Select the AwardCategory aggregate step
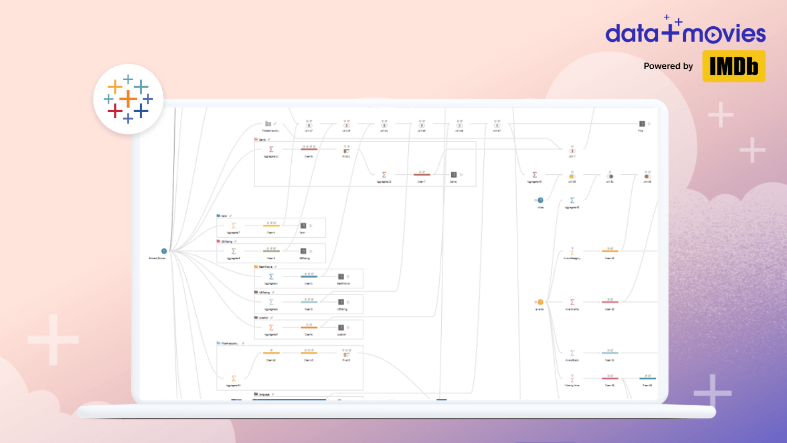Image resolution: width=787 pixels, height=443 pixels. 572,251
